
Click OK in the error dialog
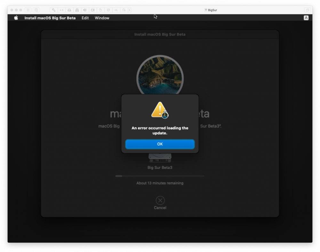click(160, 144)
